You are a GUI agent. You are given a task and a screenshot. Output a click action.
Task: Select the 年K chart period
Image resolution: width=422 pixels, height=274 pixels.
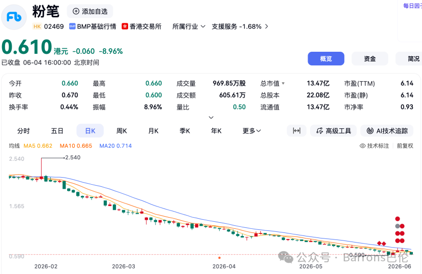point(216,131)
